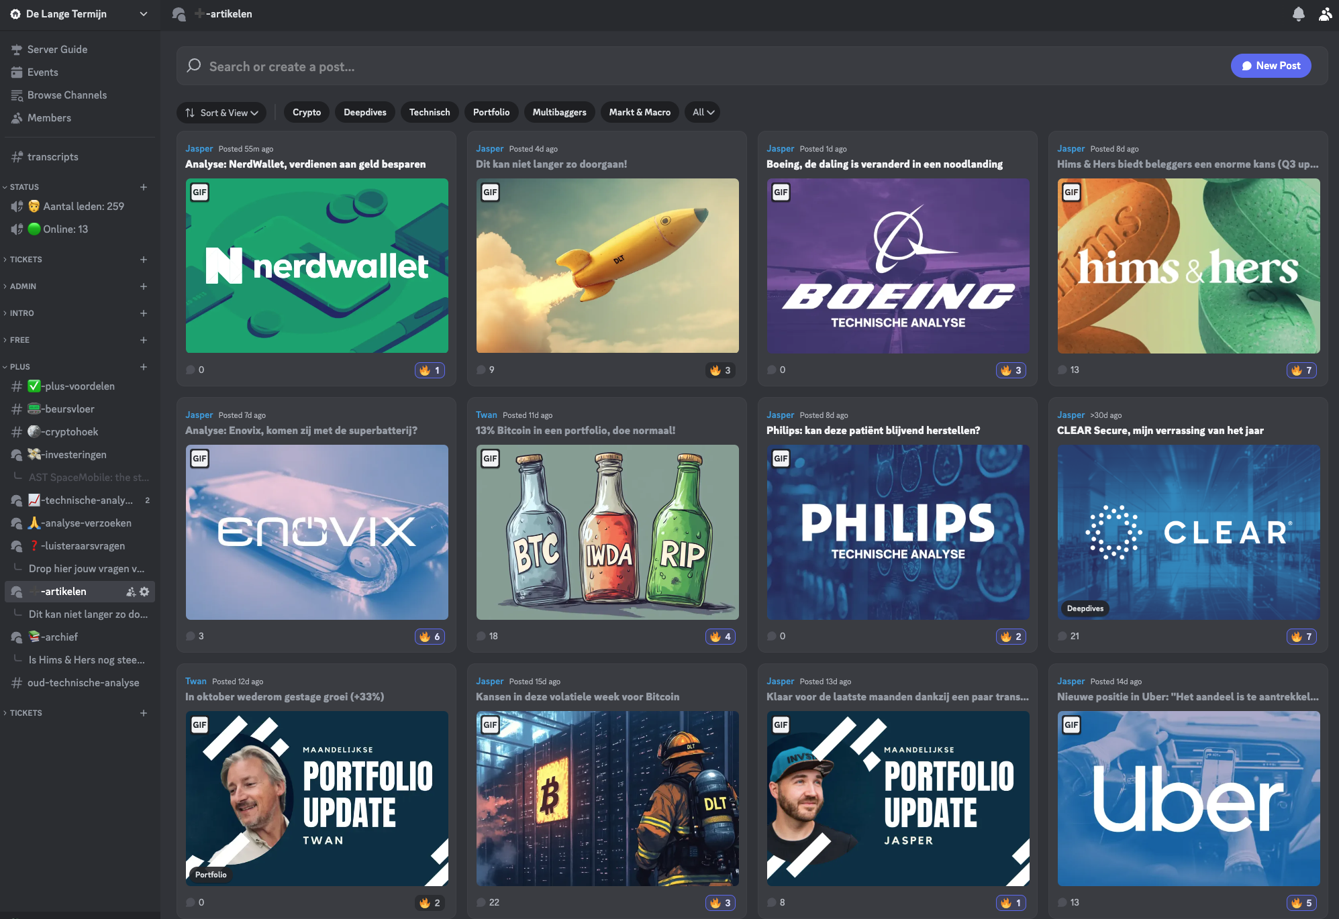Screen dimensions: 1339x919
Task: Open the notification bell icon
Action: pos(1299,14)
